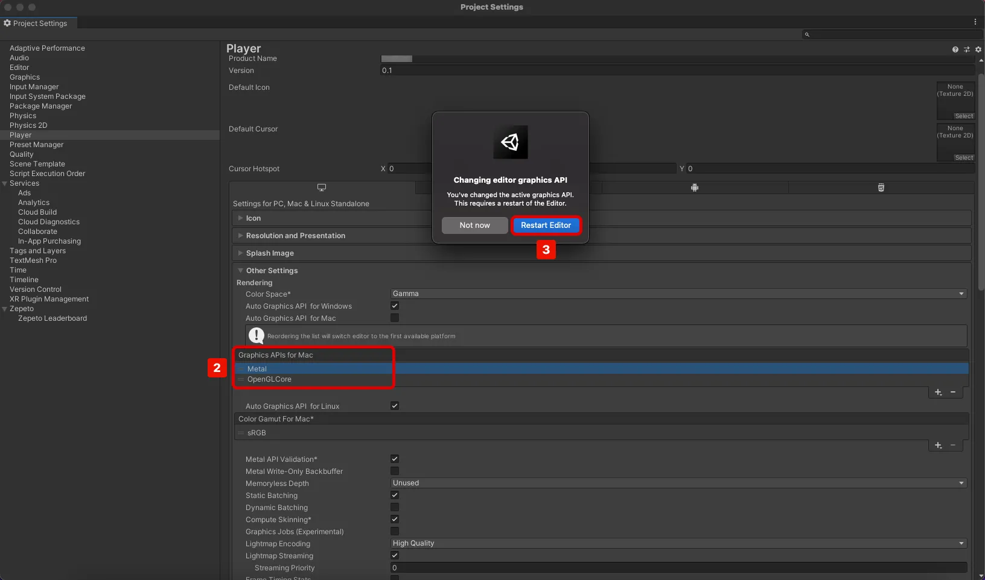Image resolution: width=985 pixels, height=580 pixels.
Task: Open the Lightmap Encoding dropdown
Action: [678, 543]
